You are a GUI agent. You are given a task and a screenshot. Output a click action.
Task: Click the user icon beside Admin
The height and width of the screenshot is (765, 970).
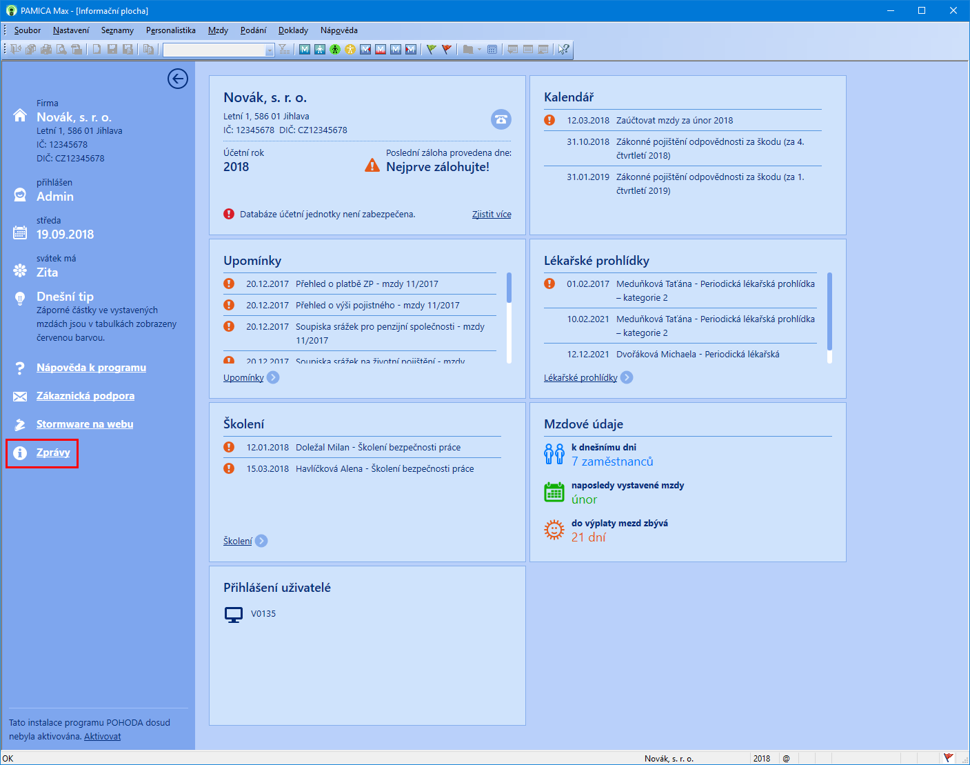(20, 195)
